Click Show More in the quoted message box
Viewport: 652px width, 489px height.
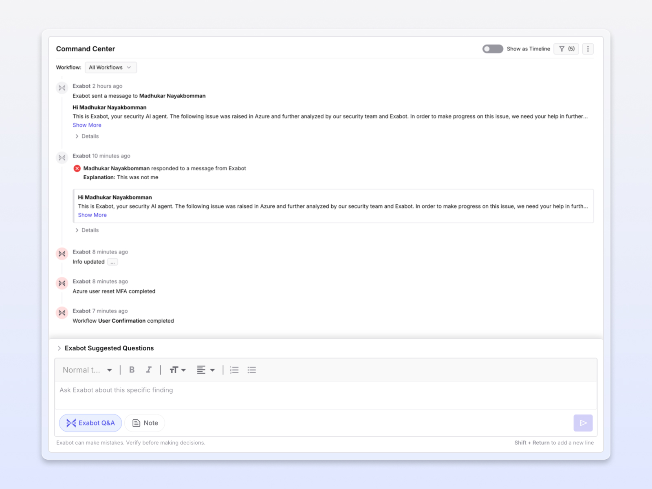[92, 215]
